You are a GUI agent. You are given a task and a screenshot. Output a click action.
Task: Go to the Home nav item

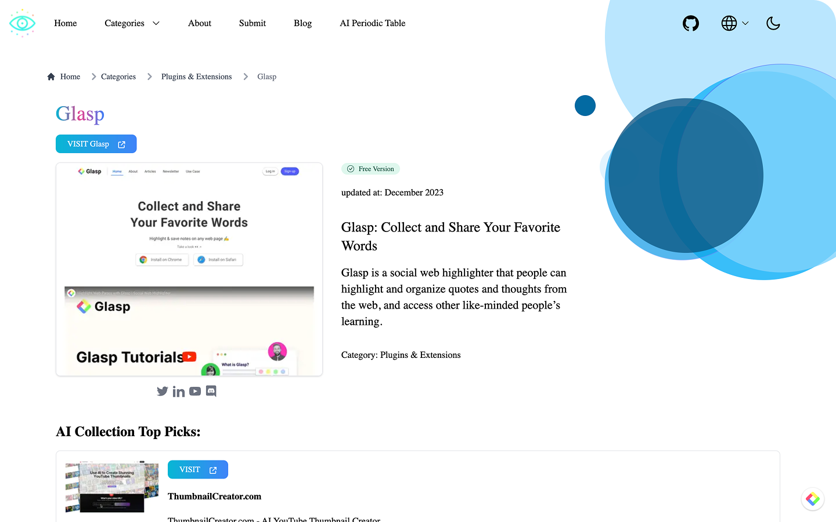pos(66,23)
